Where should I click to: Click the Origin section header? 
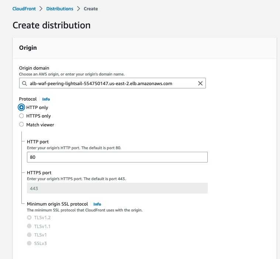[28, 48]
